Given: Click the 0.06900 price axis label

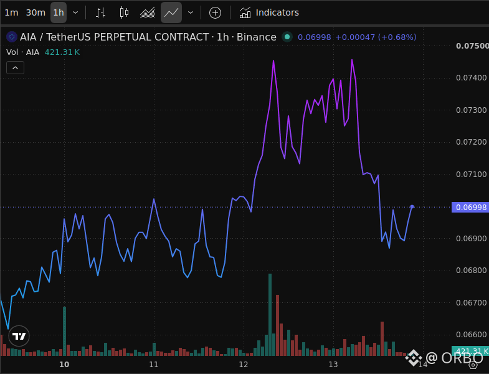Looking at the screenshot, I should pos(471,239).
